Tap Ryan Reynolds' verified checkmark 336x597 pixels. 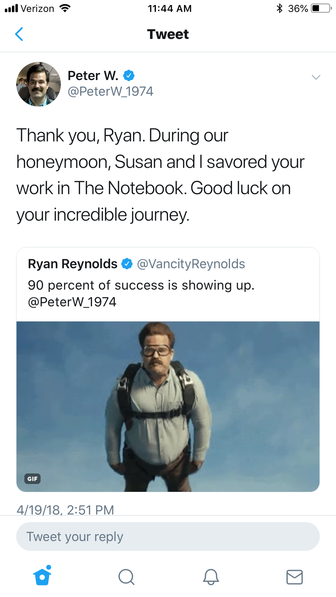click(x=127, y=263)
